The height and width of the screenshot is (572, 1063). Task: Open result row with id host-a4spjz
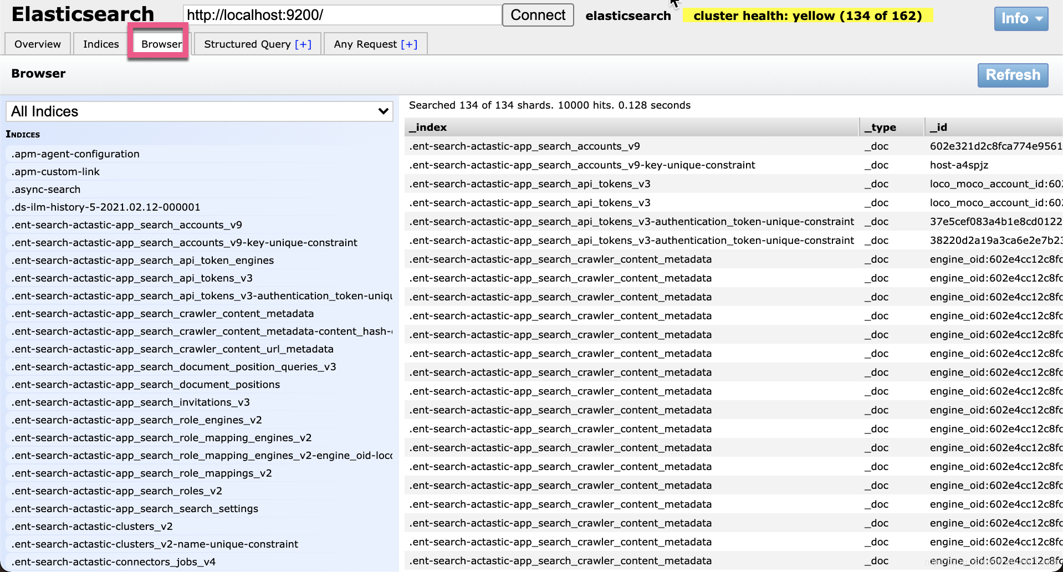click(x=734, y=165)
